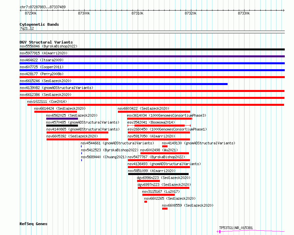Open the nsv6562025 (Sedlazeck2020) variant label
Viewport: 294px width, 235px height.
click(72, 115)
